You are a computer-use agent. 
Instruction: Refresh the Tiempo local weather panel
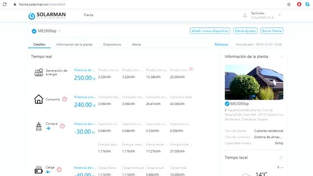(281, 157)
